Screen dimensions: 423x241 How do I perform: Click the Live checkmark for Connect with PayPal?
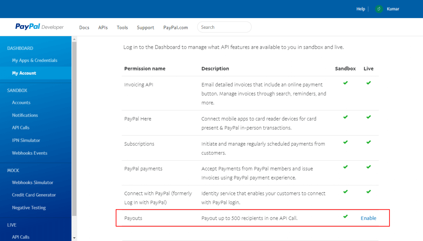click(x=368, y=192)
